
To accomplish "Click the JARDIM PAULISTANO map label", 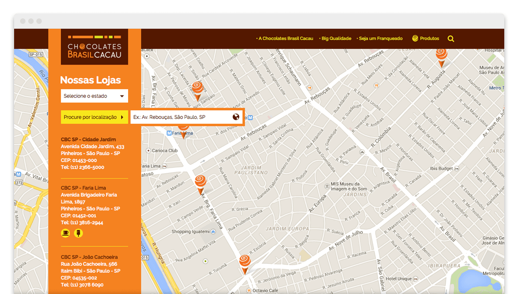I will coord(251,170).
